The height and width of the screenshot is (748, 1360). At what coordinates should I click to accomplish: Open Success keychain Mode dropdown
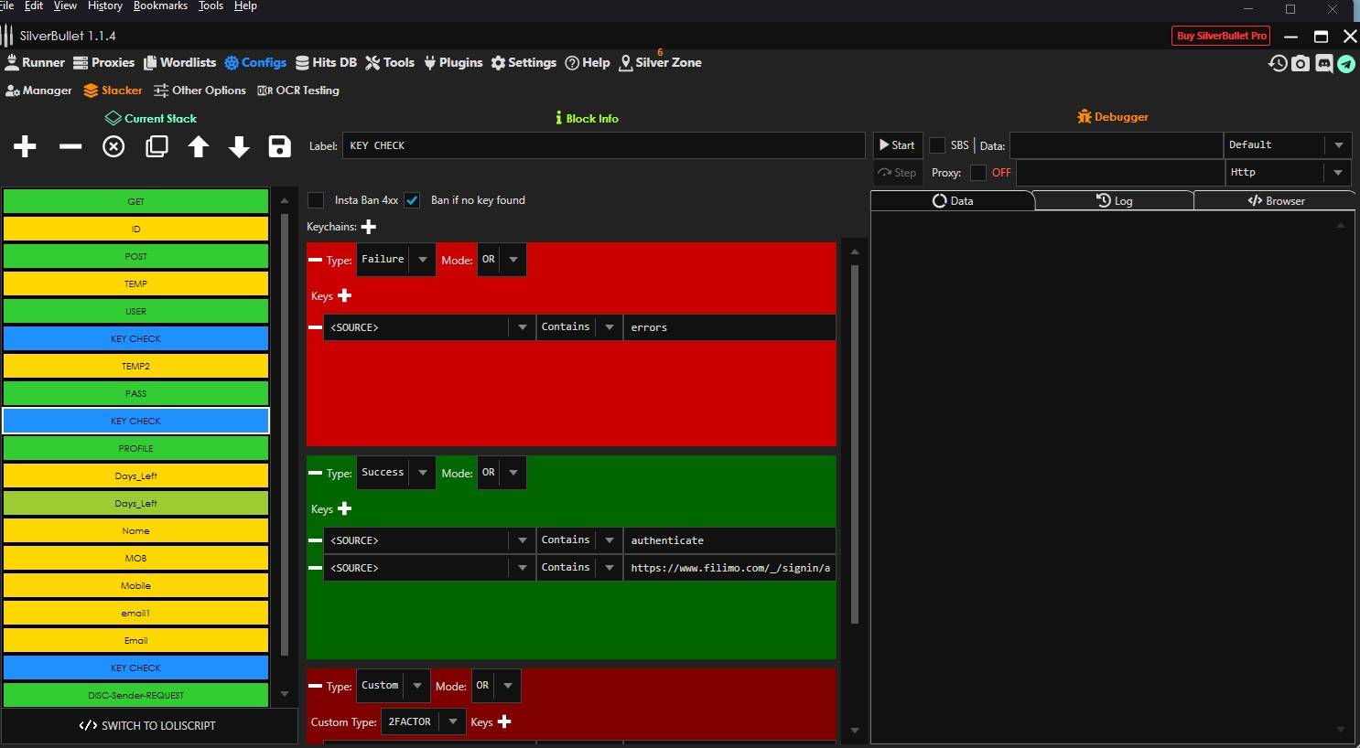point(502,473)
